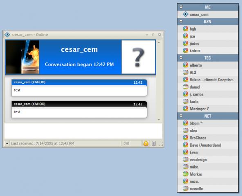Click nazu. contact status icon

point(185,181)
